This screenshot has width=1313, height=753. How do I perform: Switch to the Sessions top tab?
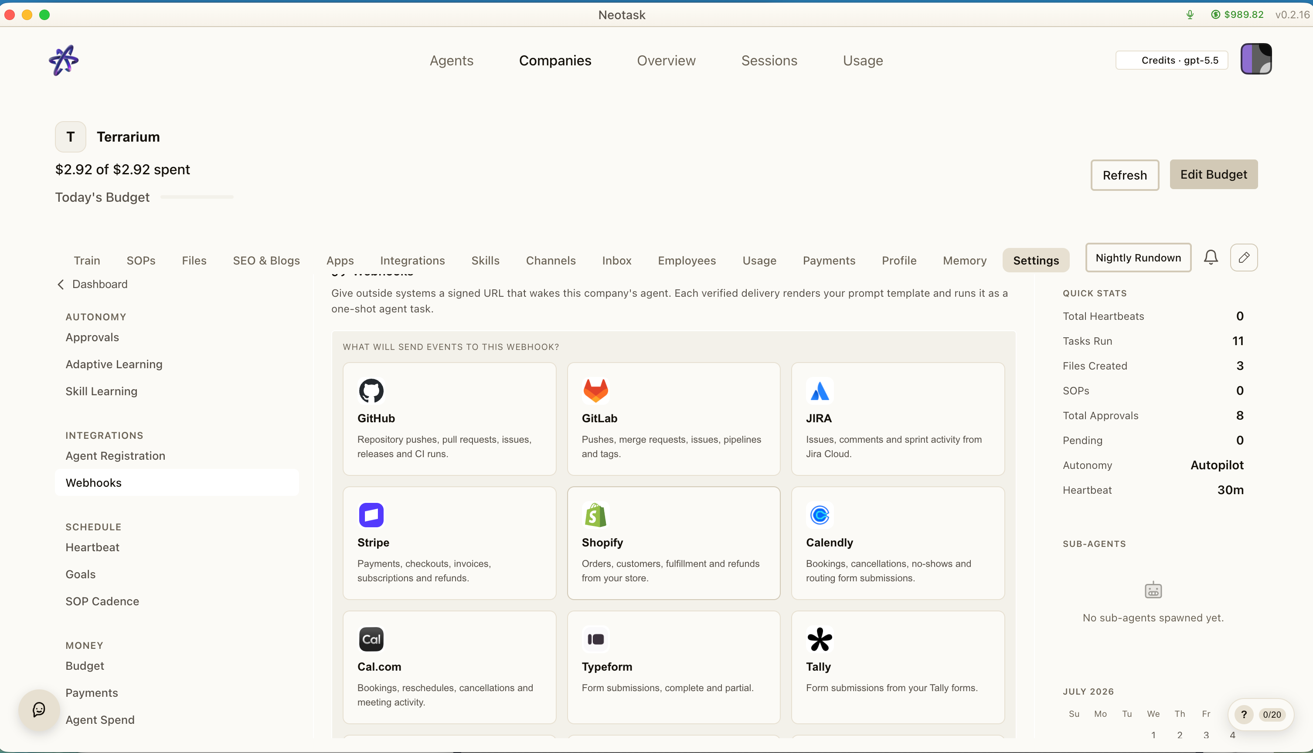(x=769, y=61)
